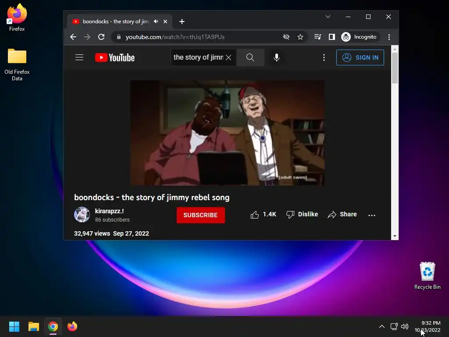
Task: Bookmark this page with star icon
Action: coord(300,37)
